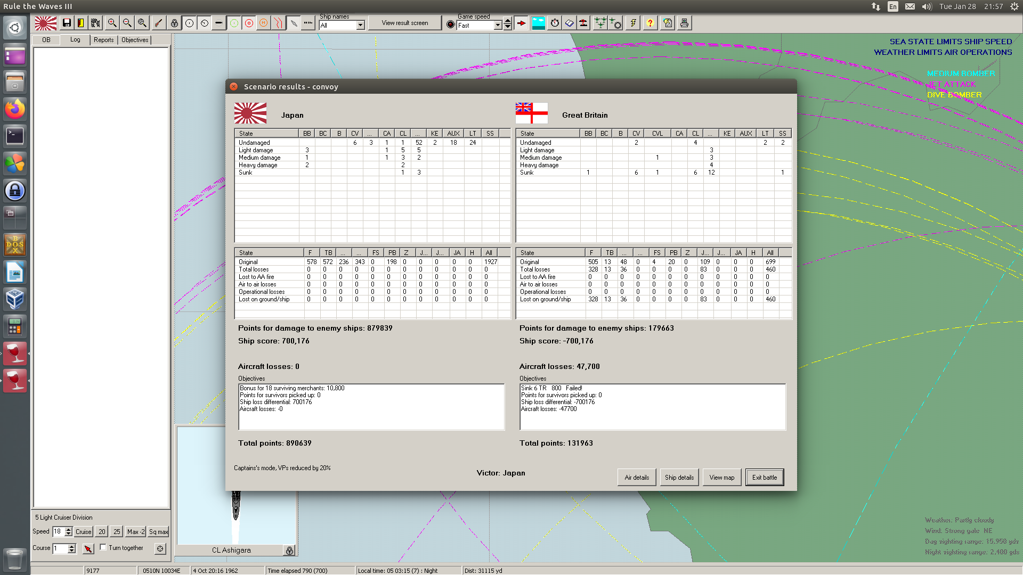This screenshot has width=1023, height=575.
Task: Click the Ship details button
Action: (x=679, y=478)
